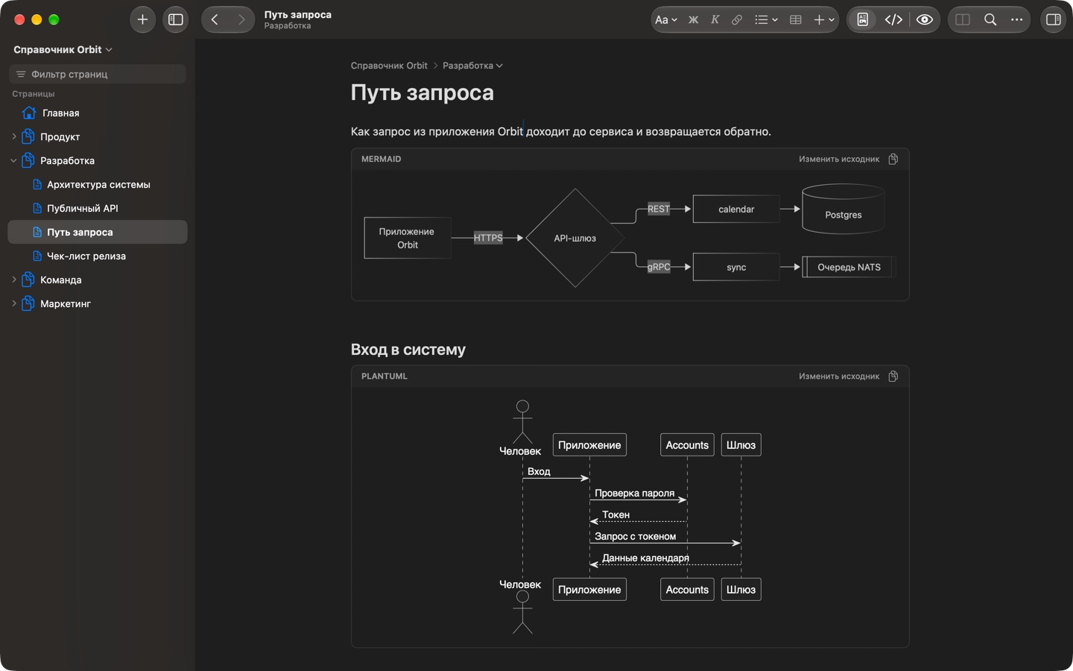Click Справочник Orbit breadcrumb link
This screenshot has width=1073, height=671.
[x=389, y=66]
